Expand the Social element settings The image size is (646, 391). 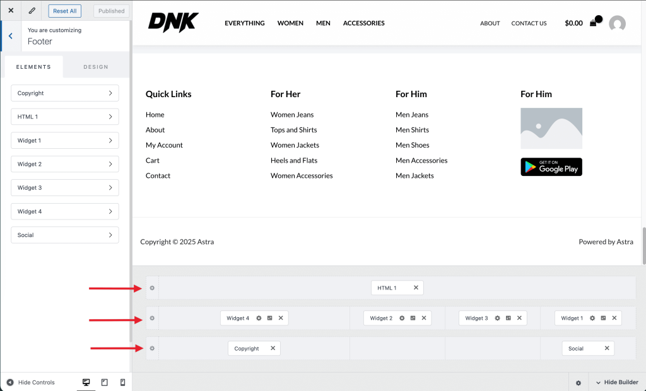pyautogui.click(x=64, y=235)
